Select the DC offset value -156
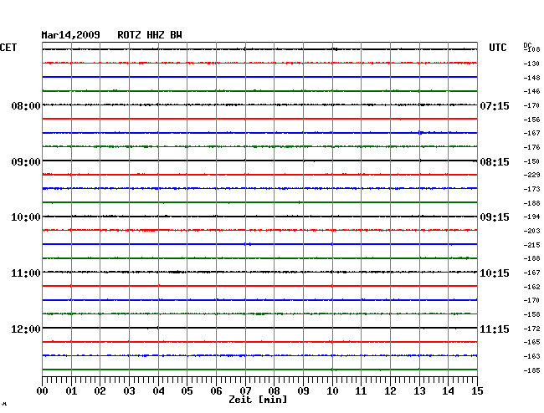The height and width of the screenshot is (413, 544). [x=531, y=120]
